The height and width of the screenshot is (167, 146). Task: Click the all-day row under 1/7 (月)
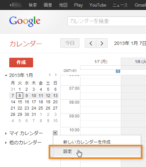click(x=101, y=67)
